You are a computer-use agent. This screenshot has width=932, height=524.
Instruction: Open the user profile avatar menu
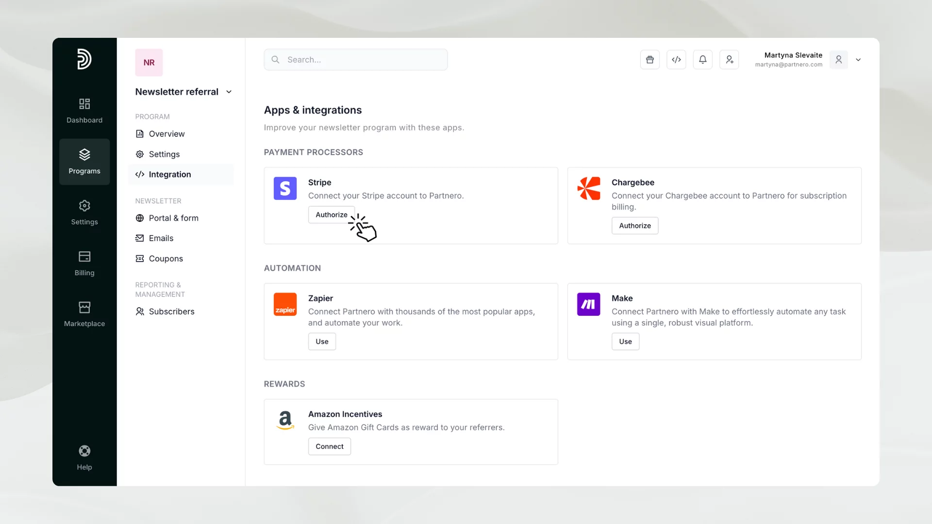[x=838, y=60]
